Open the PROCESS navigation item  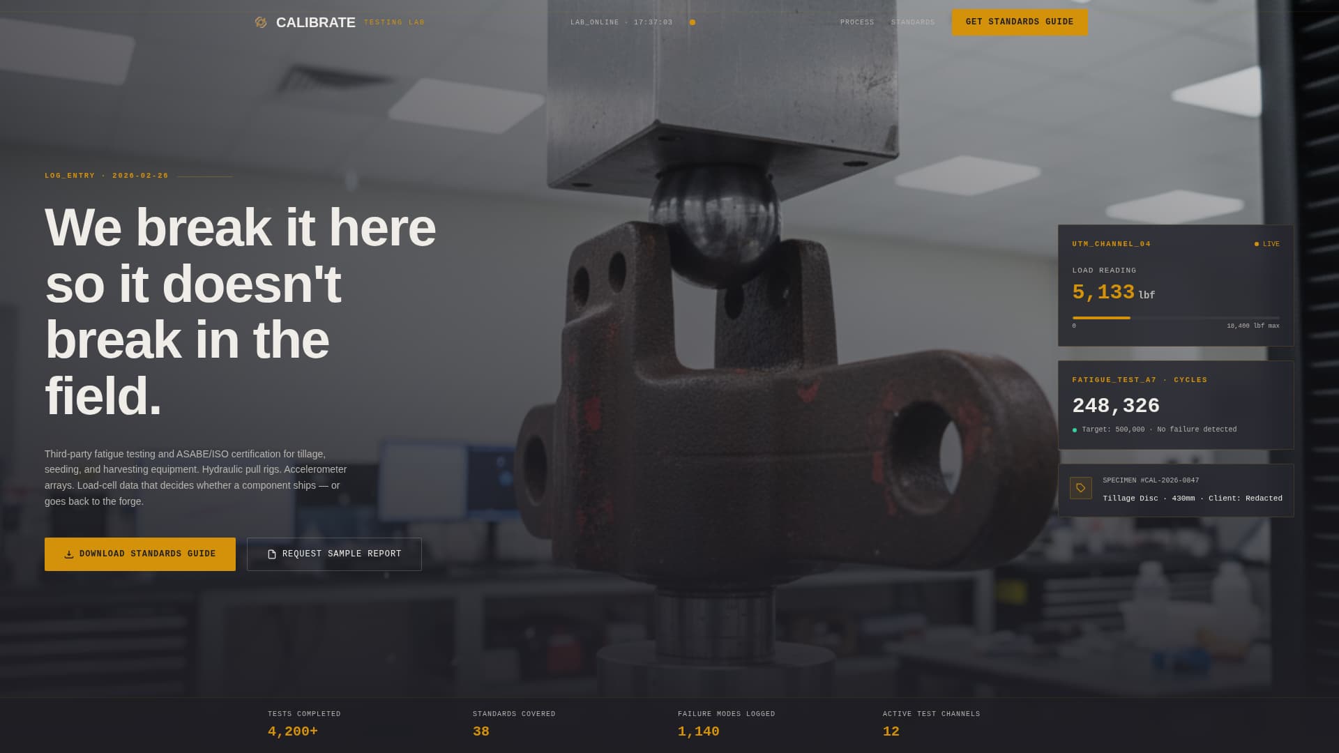point(858,22)
